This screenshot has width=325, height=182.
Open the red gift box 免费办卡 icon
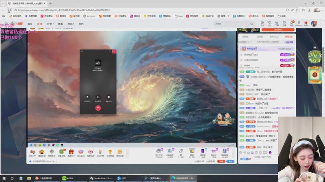click(x=71, y=153)
